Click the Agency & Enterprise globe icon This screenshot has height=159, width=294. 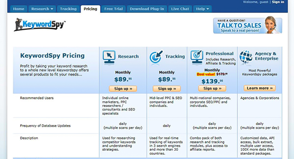click(246, 57)
